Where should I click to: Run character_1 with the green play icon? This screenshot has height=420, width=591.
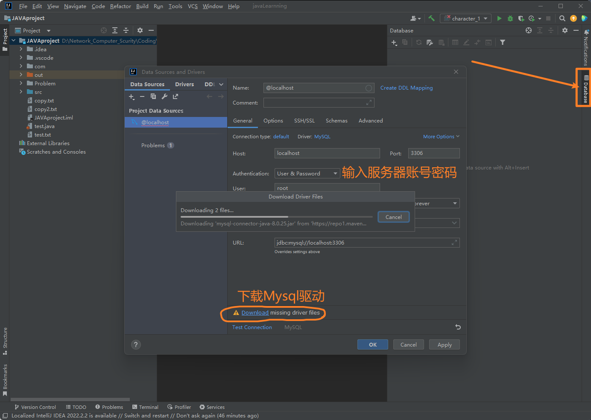coord(499,18)
